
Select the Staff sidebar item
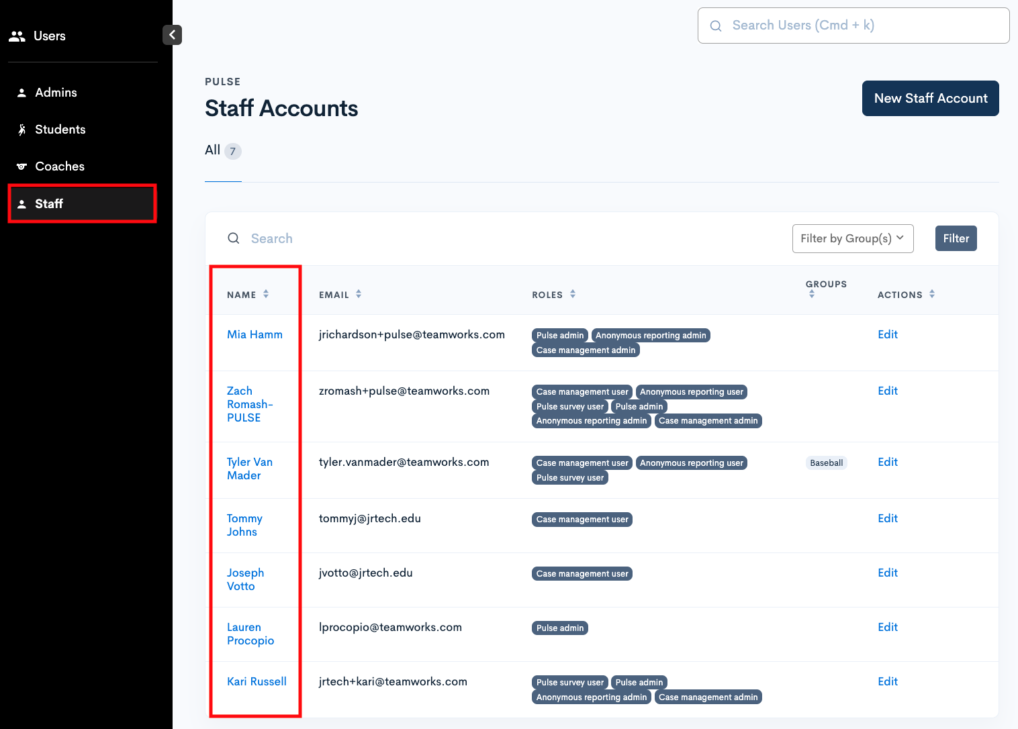[83, 203]
